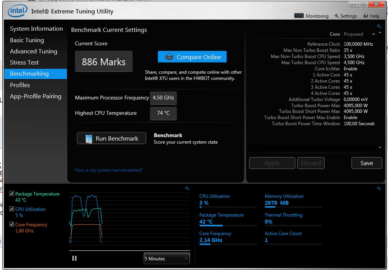Screen dimensions: 388x270
Task: Click Turbo Boost Power Time Window value
Action: click(359, 124)
